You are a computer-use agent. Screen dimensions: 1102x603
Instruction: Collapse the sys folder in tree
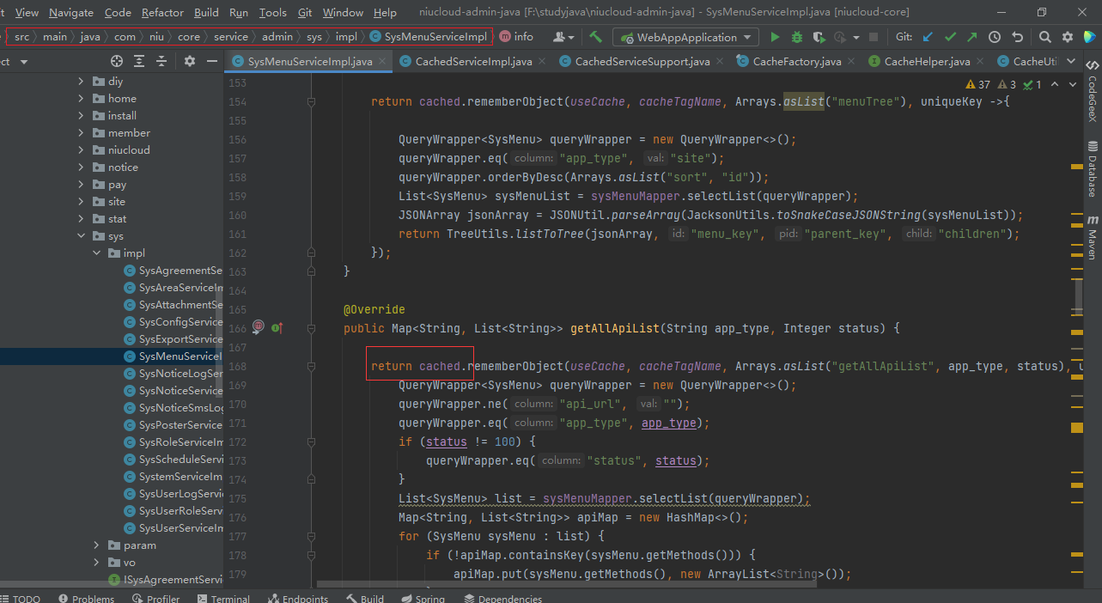82,236
